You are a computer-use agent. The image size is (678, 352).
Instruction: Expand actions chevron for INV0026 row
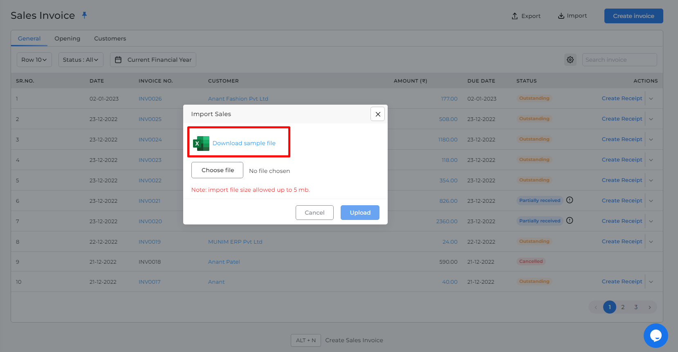pyautogui.click(x=651, y=99)
